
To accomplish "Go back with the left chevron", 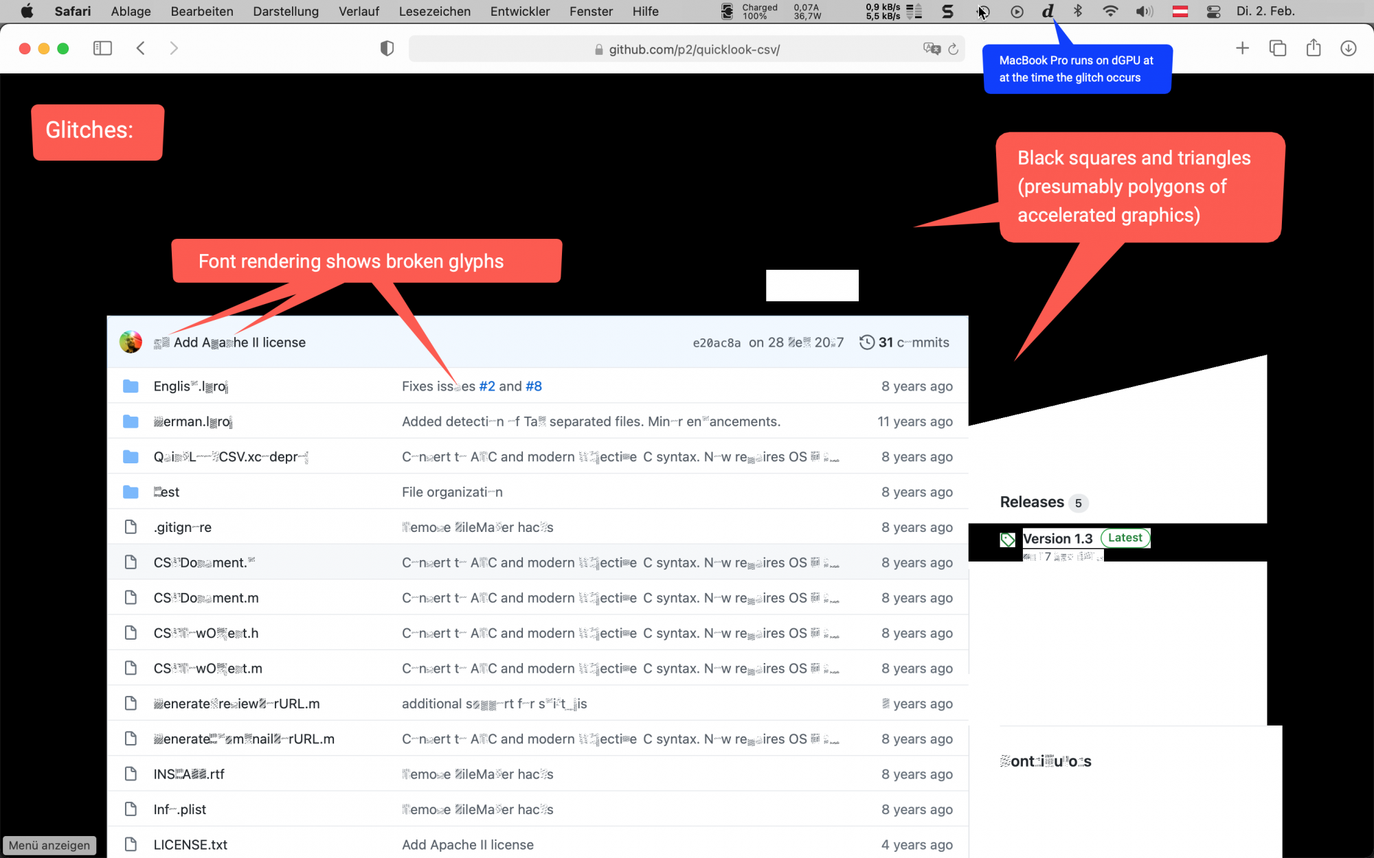I will point(141,48).
